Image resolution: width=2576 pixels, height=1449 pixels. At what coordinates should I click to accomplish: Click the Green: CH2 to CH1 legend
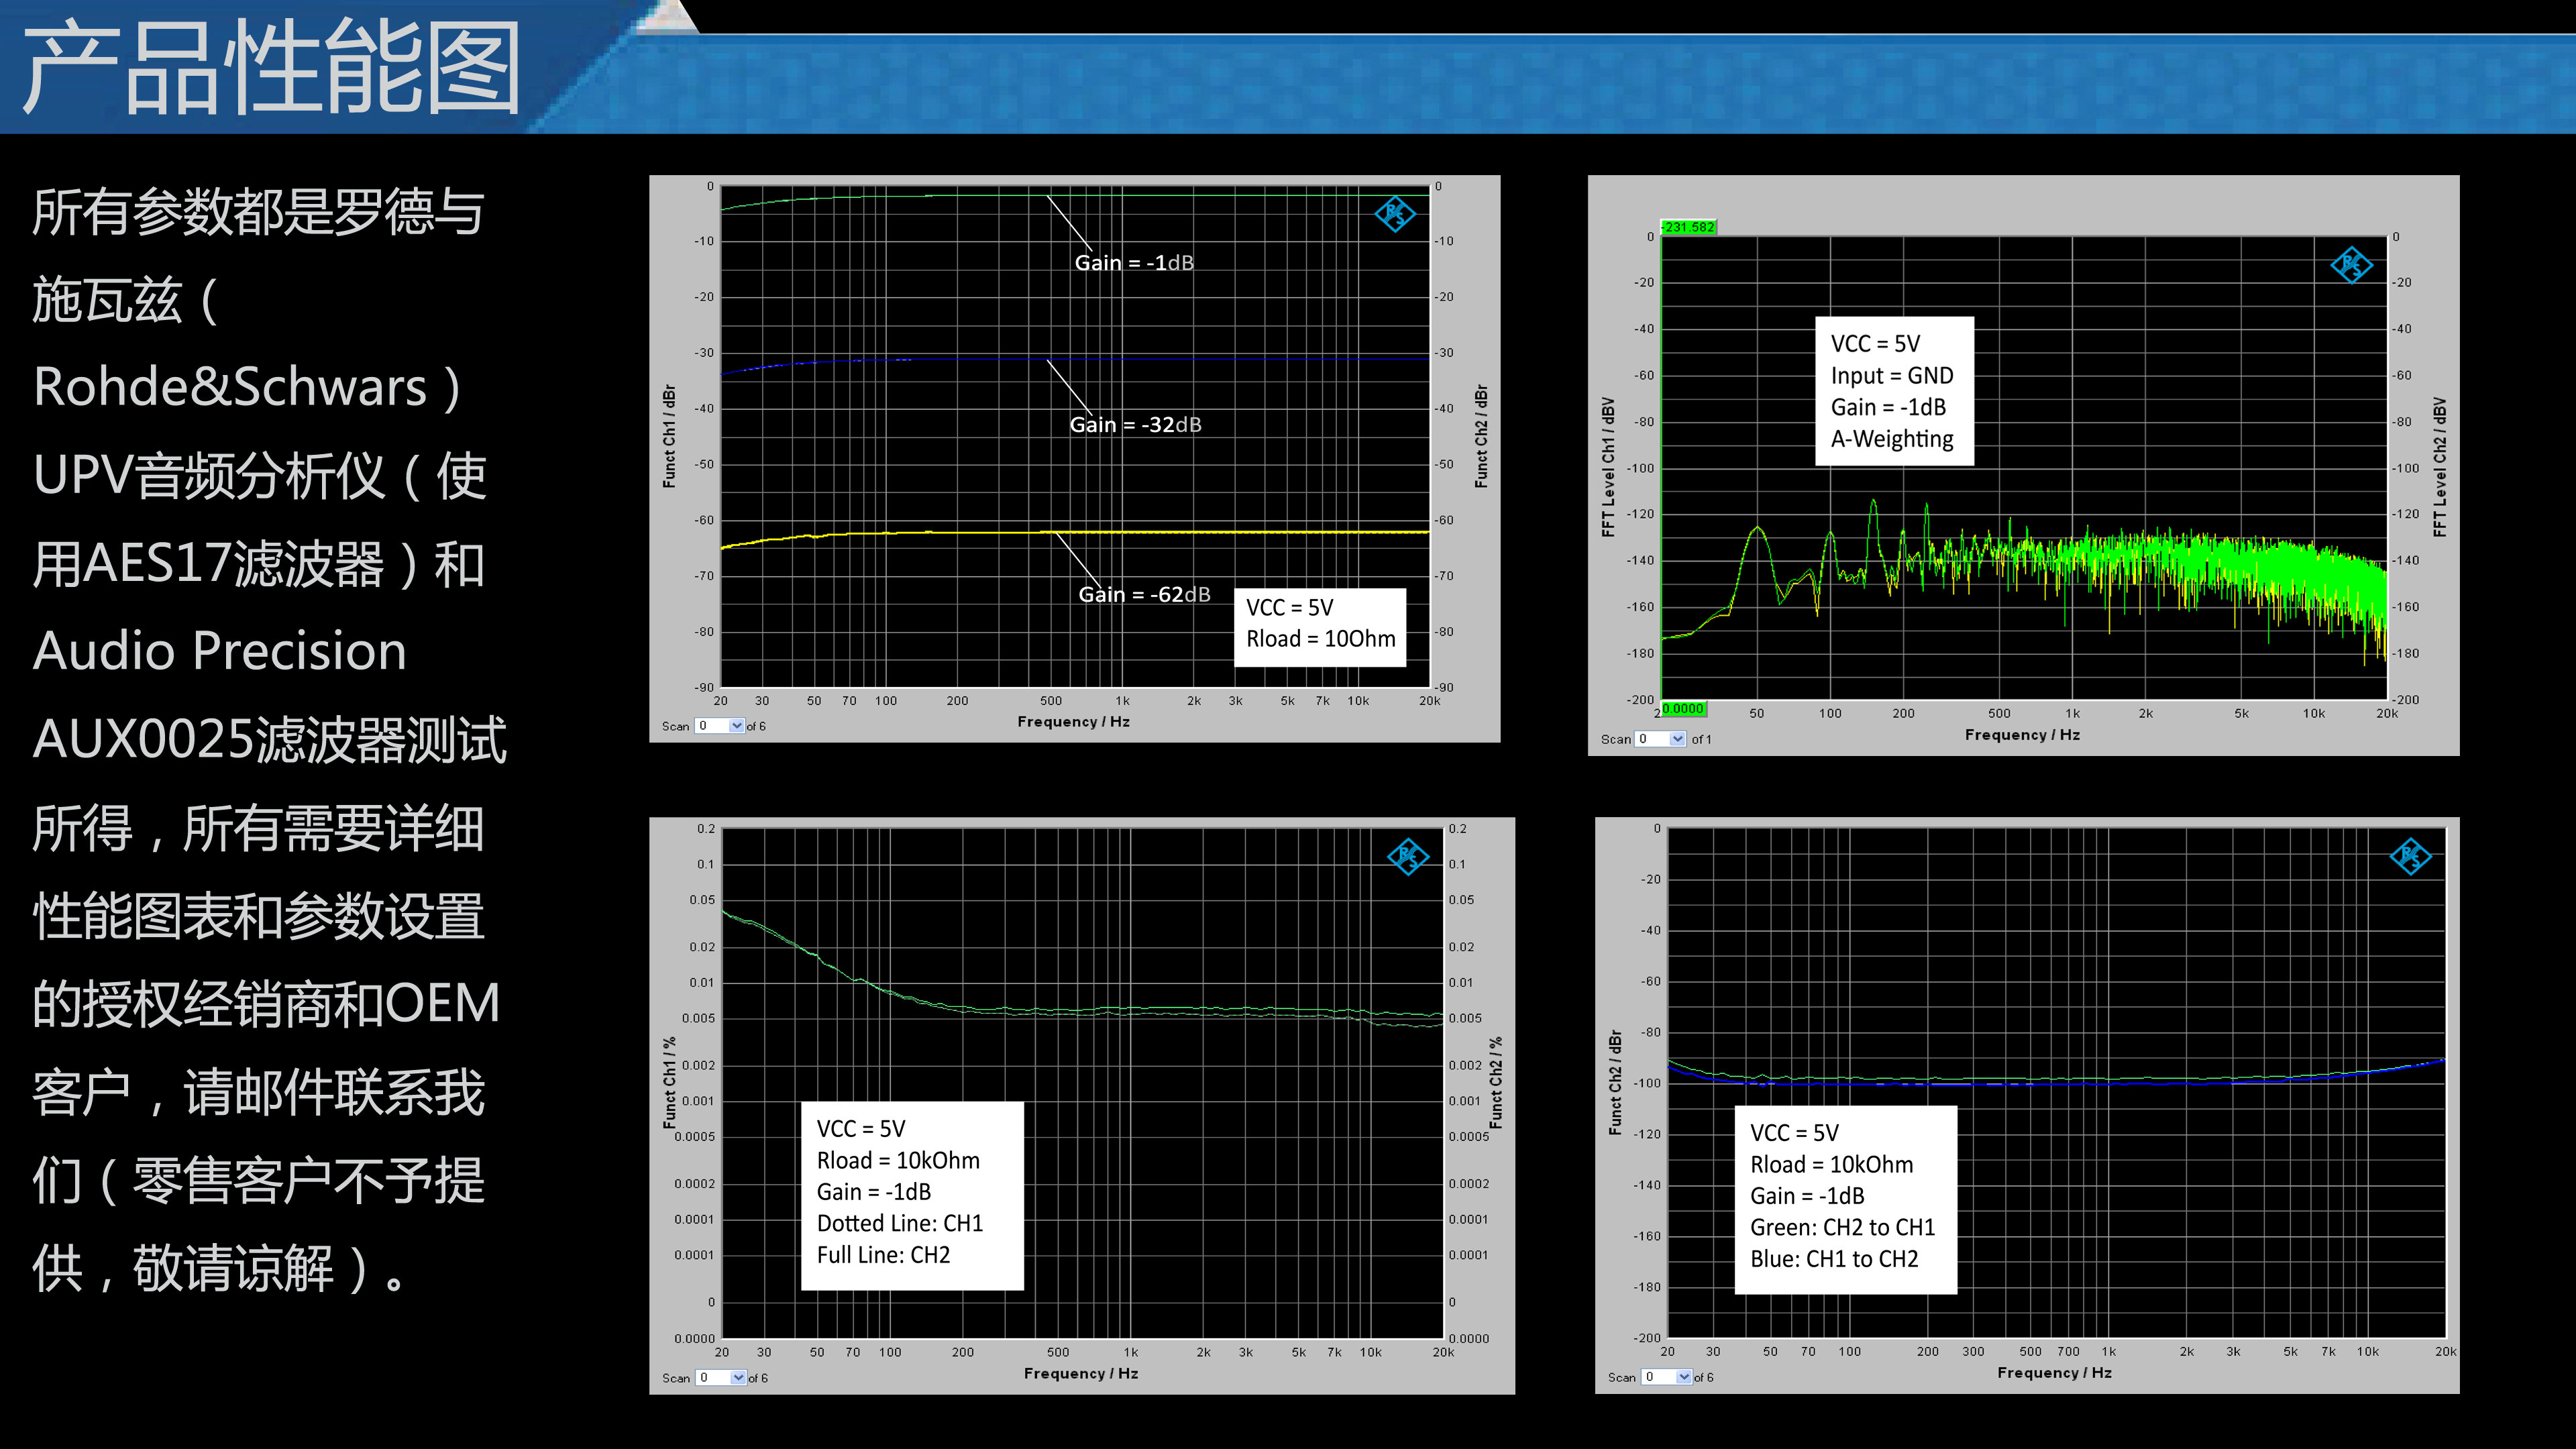(1843, 1227)
